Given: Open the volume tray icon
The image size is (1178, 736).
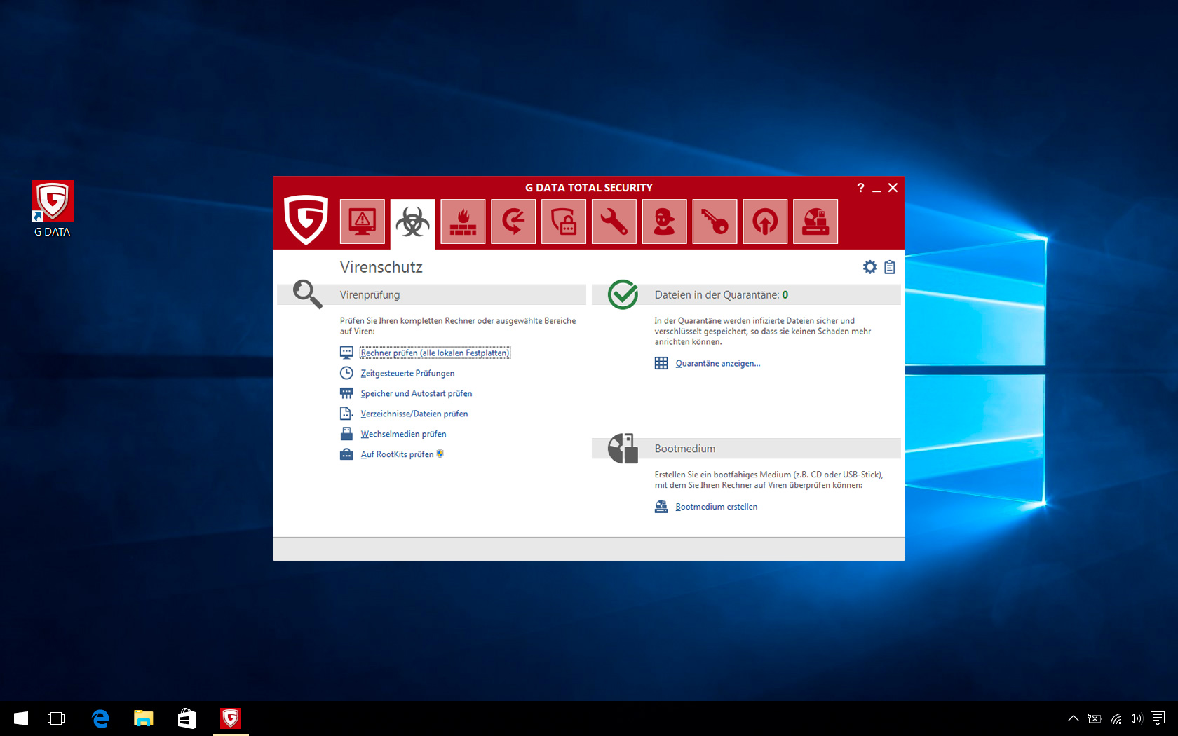Looking at the screenshot, I should click(x=1136, y=718).
